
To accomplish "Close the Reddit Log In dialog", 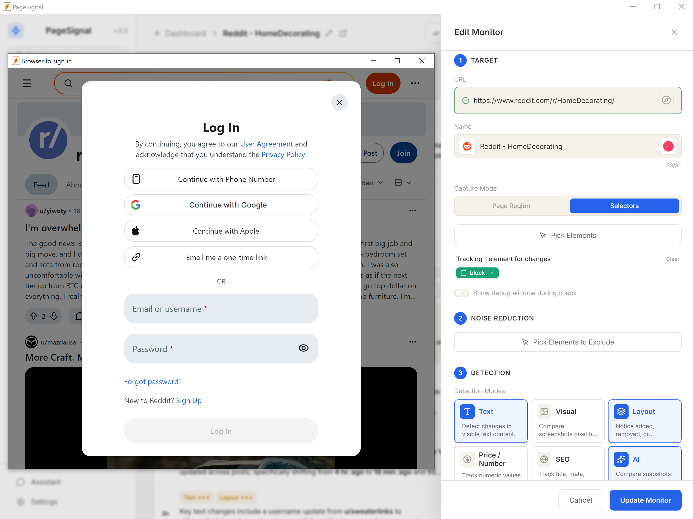I will point(339,102).
